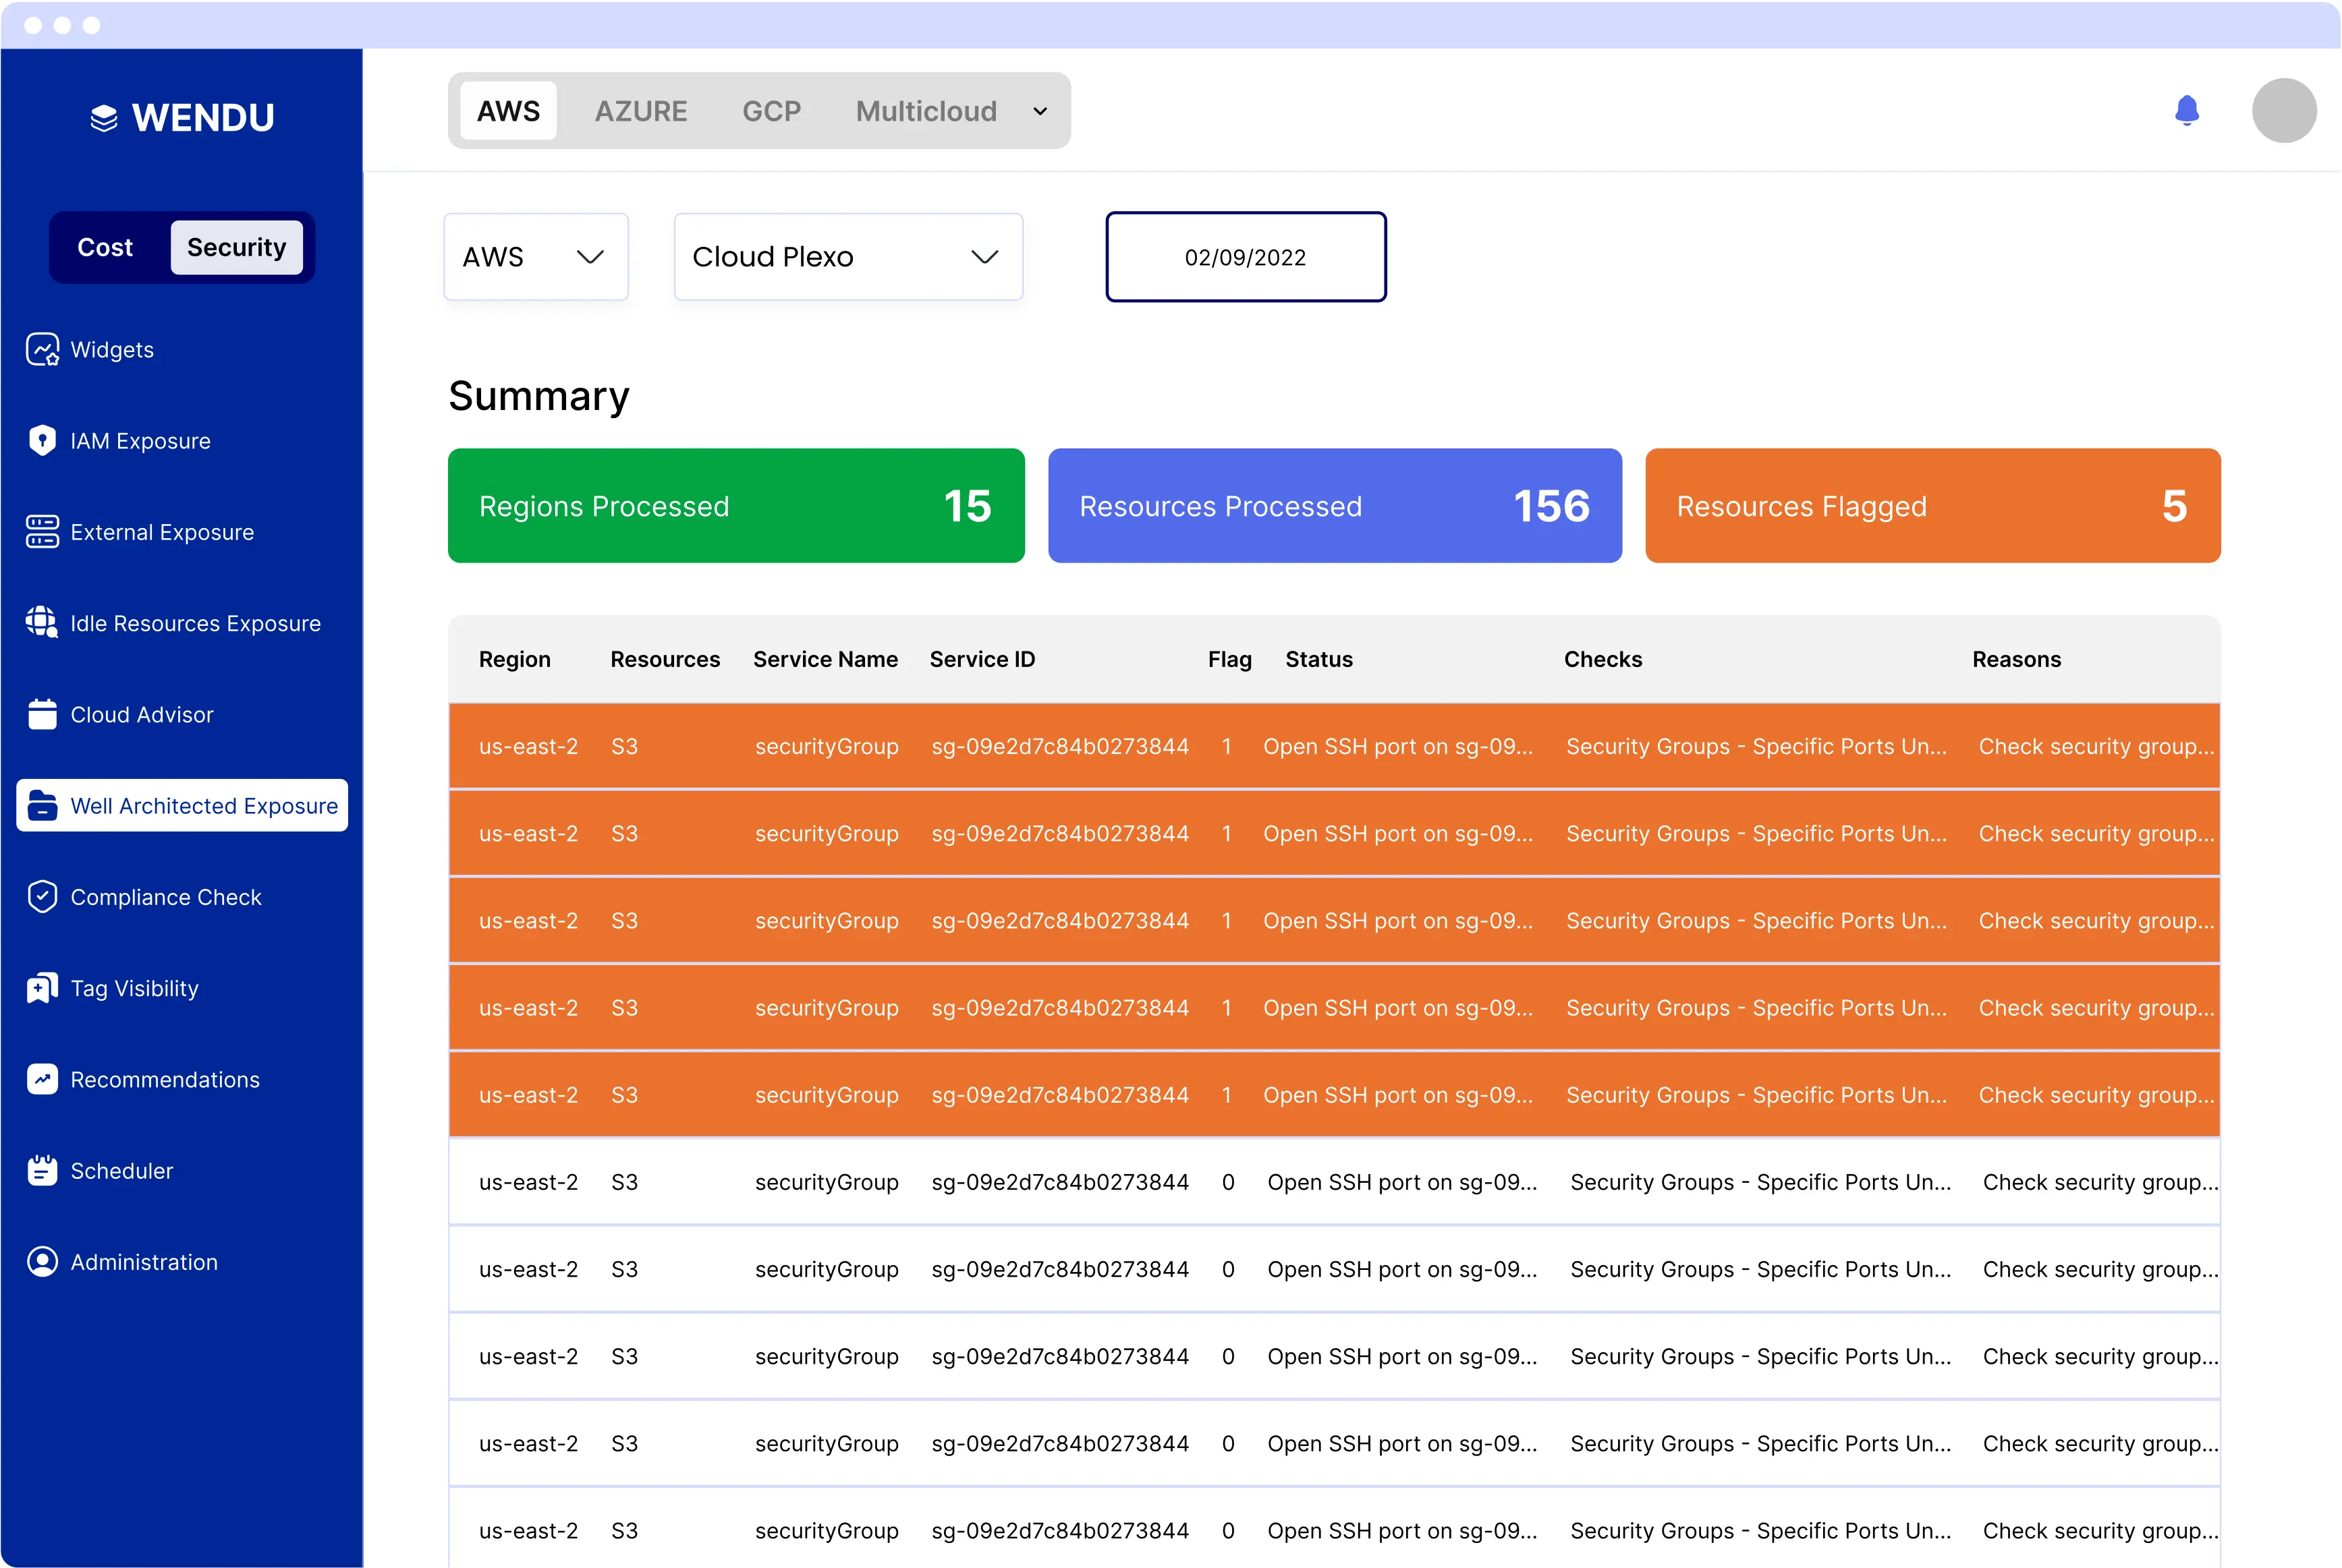Image resolution: width=2342 pixels, height=1568 pixels.
Task: Enable Security mode toggle
Action: point(236,247)
